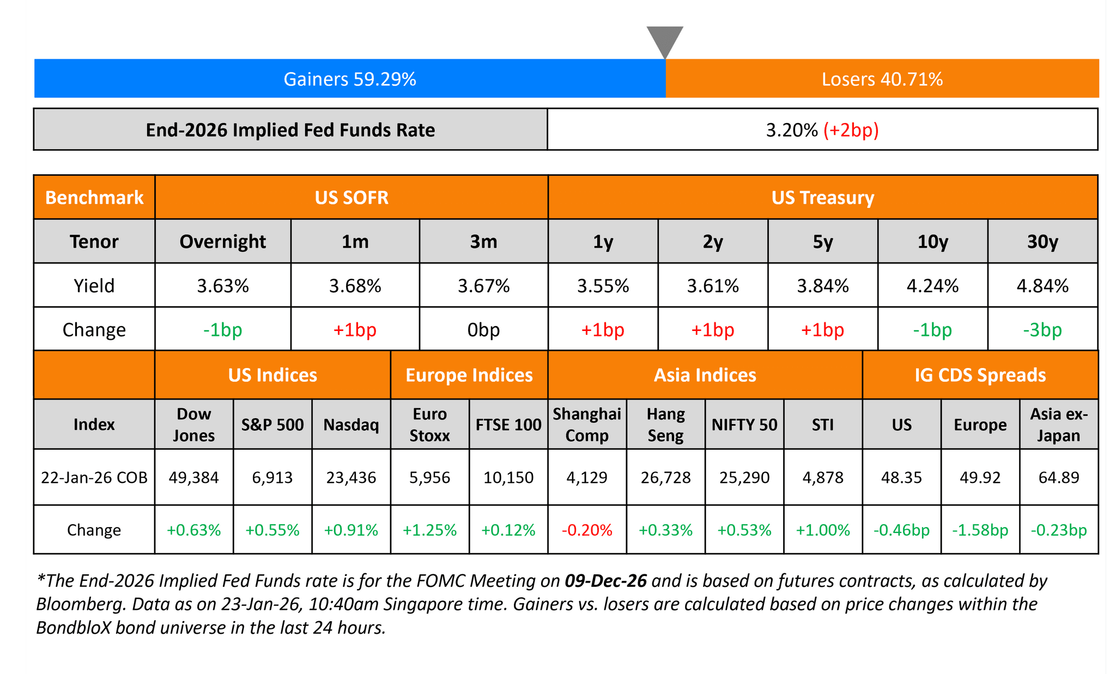Click the bold 09-Dec-26 date in the footnote
The height and width of the screenshot is (674, 1116).
[605, 581]
